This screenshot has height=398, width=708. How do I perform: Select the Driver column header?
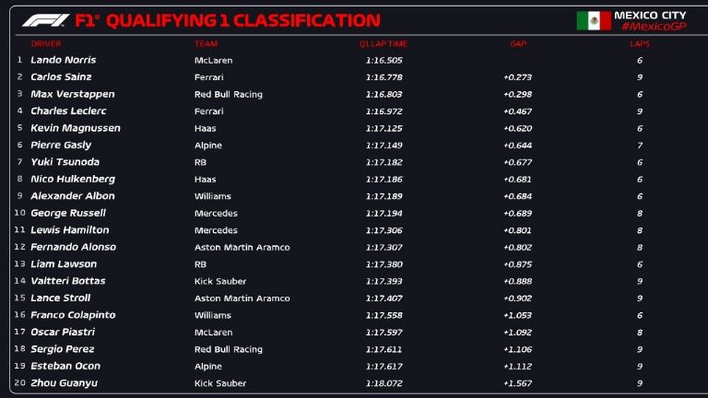click(46, 43)
